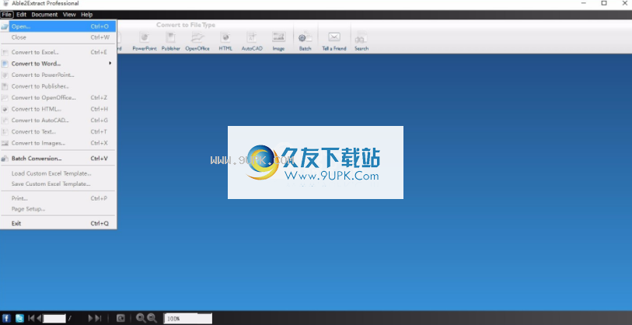Click the 100% zoom level box
Screen dimensions: 632x325
(x=188, y=319)
